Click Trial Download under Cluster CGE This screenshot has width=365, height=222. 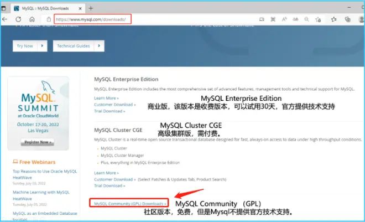point(109,185)
